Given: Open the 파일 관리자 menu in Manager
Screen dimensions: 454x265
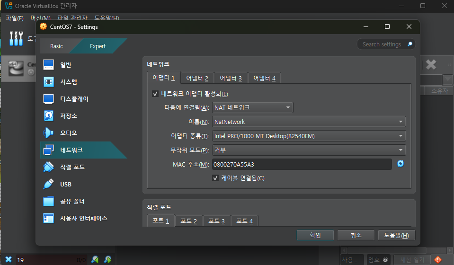Looking at the screenshot, I should tap(72, 18).
